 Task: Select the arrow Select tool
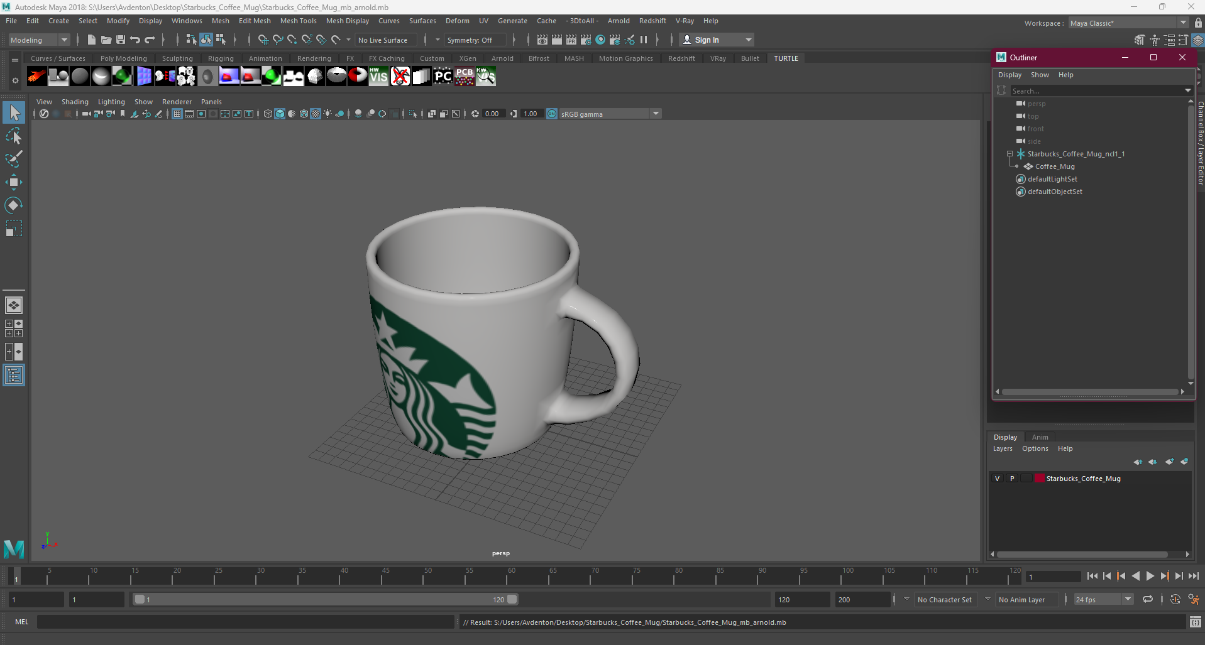click(14, 113)
